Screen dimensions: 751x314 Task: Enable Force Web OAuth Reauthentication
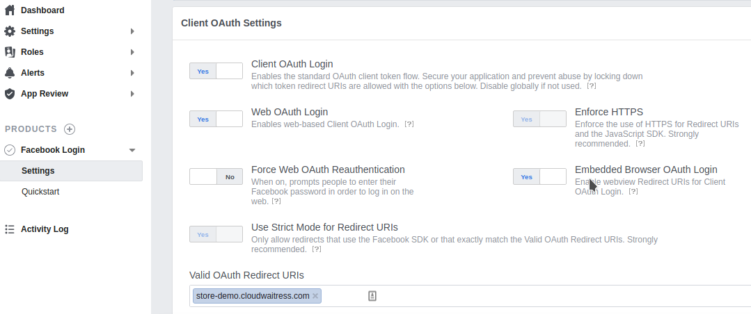[x=216, y=176]
